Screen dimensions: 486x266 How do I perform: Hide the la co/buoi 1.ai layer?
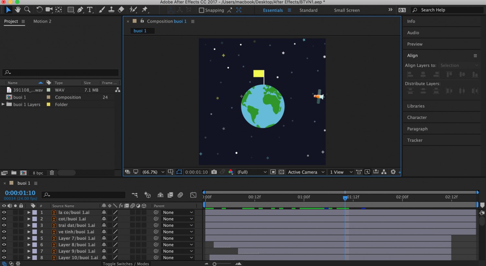click(x=4, y=212)
